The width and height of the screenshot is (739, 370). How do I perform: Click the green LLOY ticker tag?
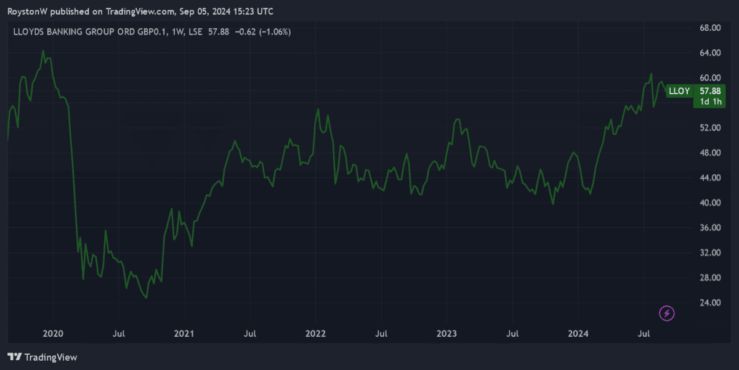point(679,91)
